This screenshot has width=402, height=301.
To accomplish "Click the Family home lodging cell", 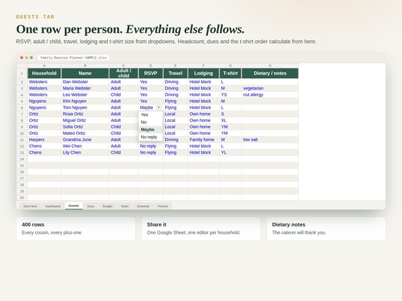I will [x=204, y=140].
